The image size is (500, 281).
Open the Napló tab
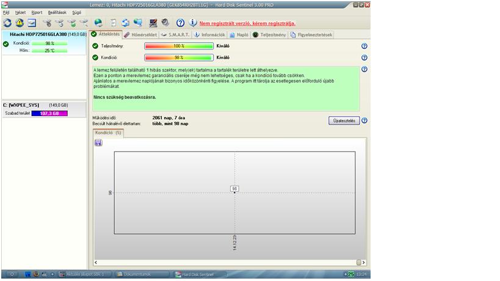tap(239, 35)
